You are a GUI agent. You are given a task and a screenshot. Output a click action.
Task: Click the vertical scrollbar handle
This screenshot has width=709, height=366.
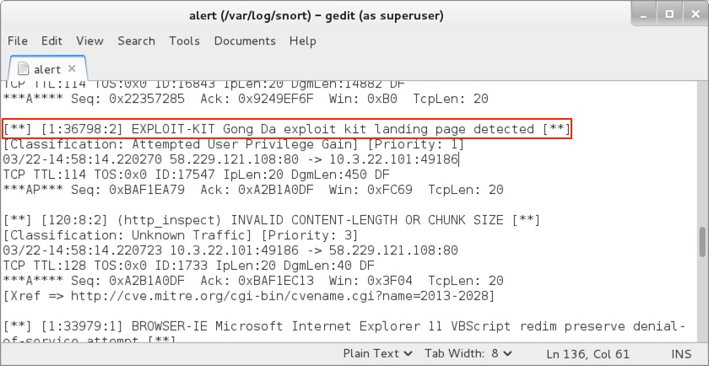702,242
